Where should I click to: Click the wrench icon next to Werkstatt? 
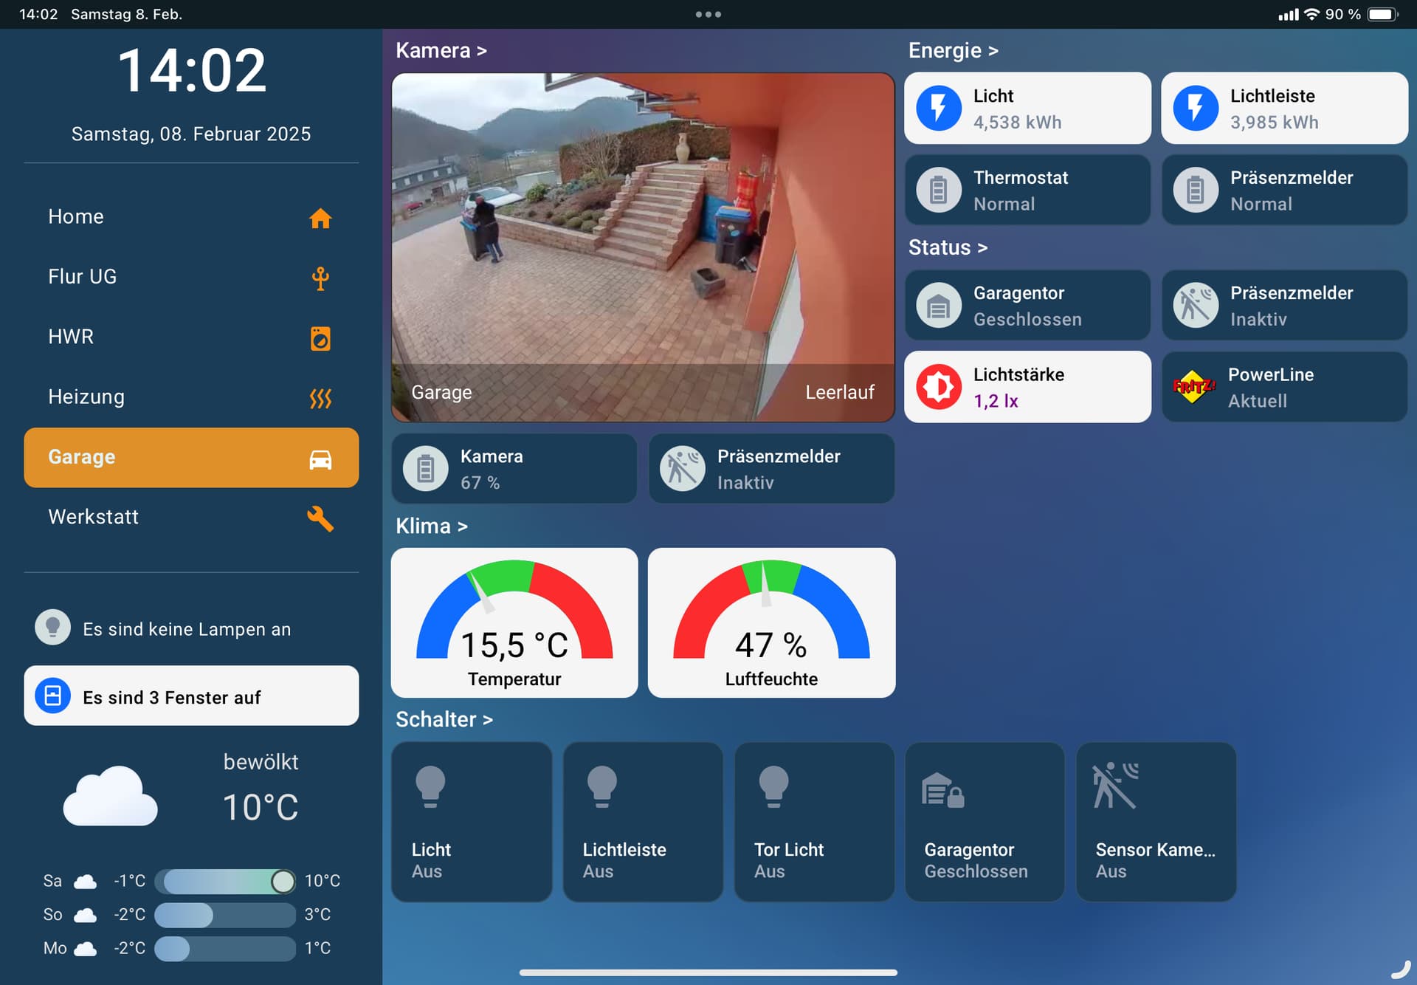click(x=320, y=518)
